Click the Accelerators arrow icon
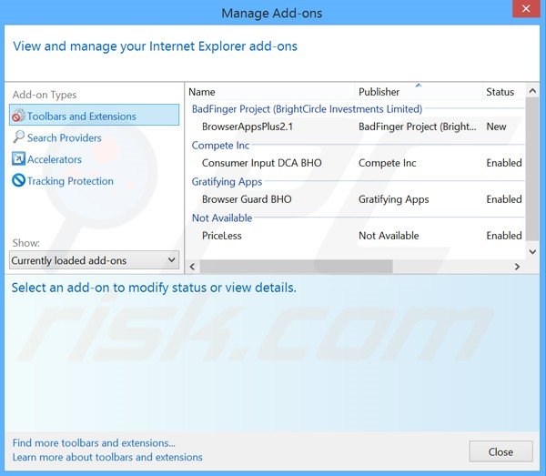546x476 pixels. click(18, 158)
